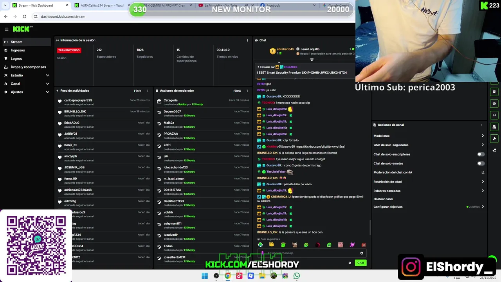Open Logros in the sidebar

pos(26,59)
